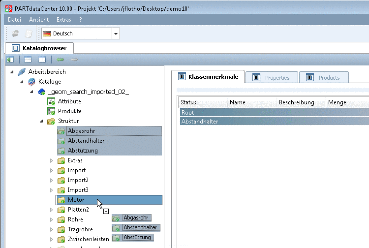Viewport: 369px width, 248px height.
Task: Click the PARTdataCenter application logo icon
Action: click(x=8, y=8)
